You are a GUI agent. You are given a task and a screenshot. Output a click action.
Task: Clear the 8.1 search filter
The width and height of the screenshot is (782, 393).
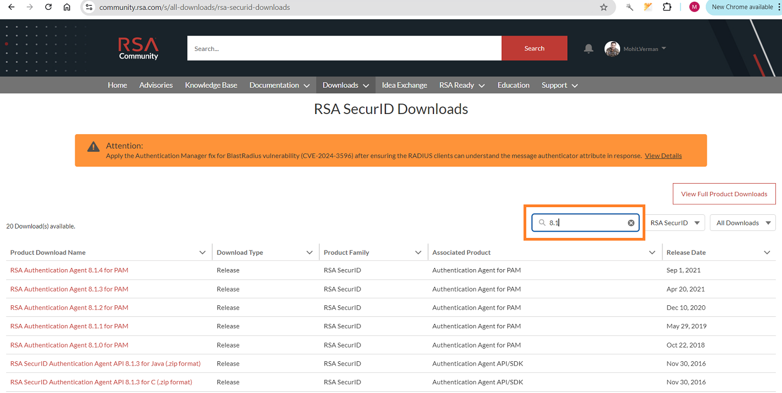click(x=631, y=223)
